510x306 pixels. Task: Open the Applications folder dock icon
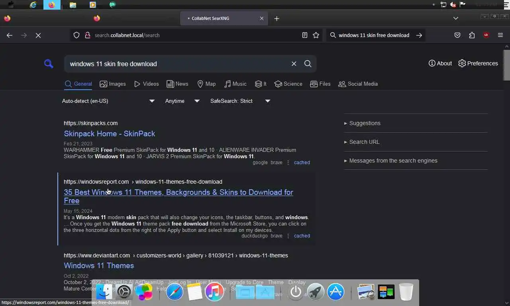(265, 292)
